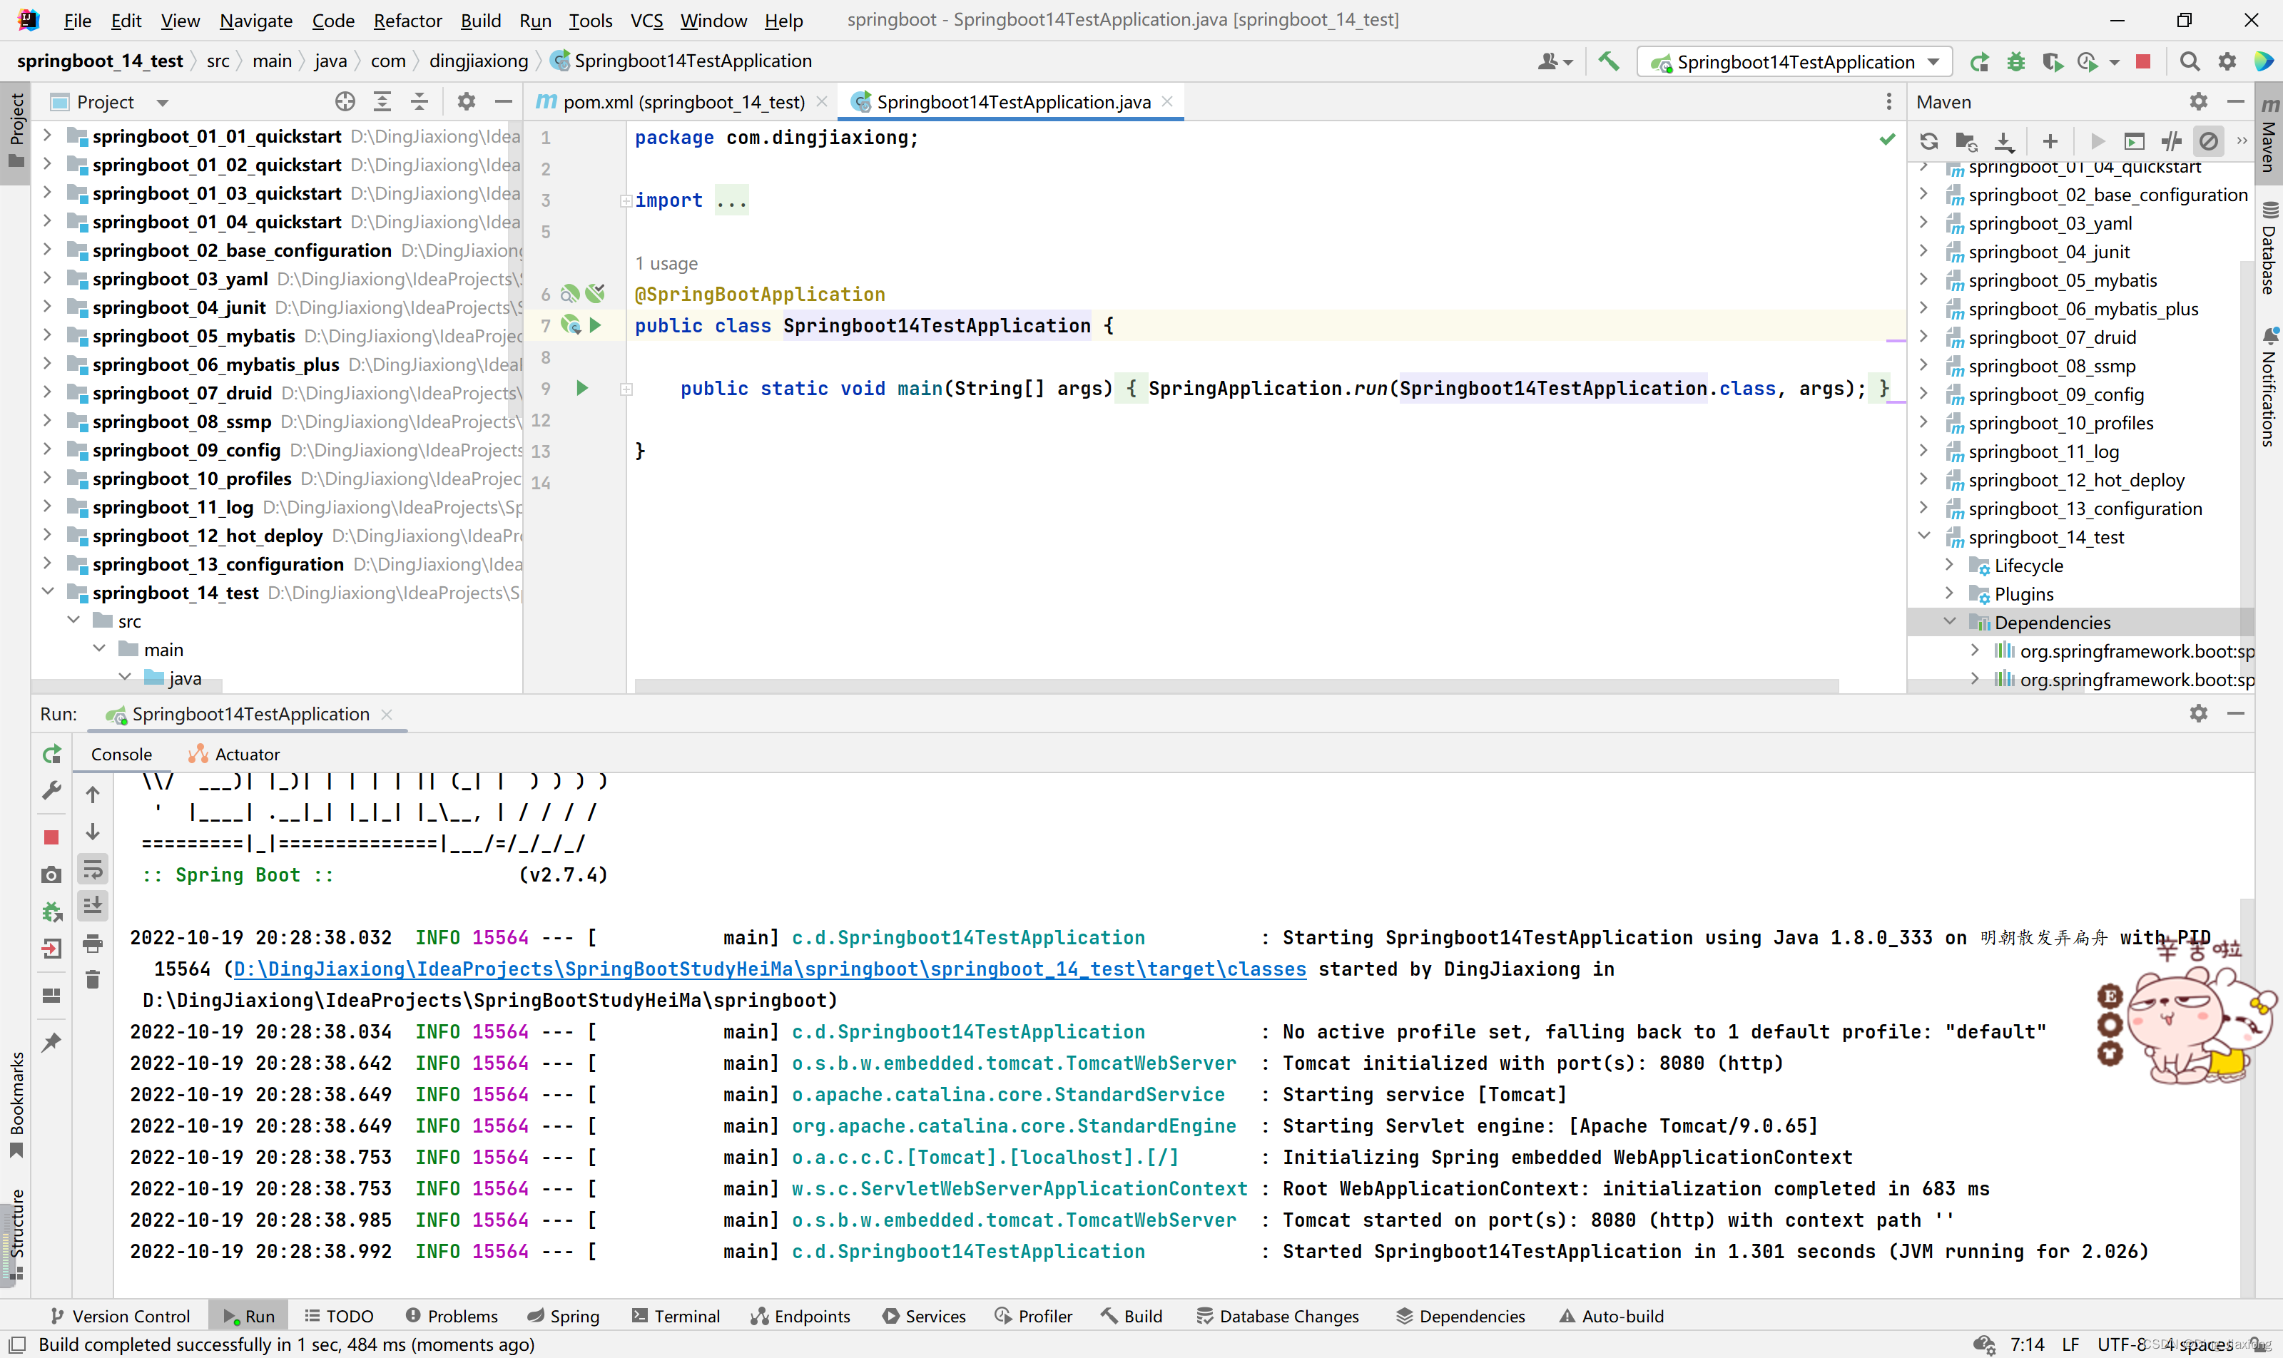Open the Terminal tool window
Screen dimensions: 2283x1358
[x=676, y=1316]
